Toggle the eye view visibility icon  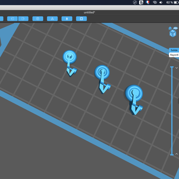[x=176, y=28]
